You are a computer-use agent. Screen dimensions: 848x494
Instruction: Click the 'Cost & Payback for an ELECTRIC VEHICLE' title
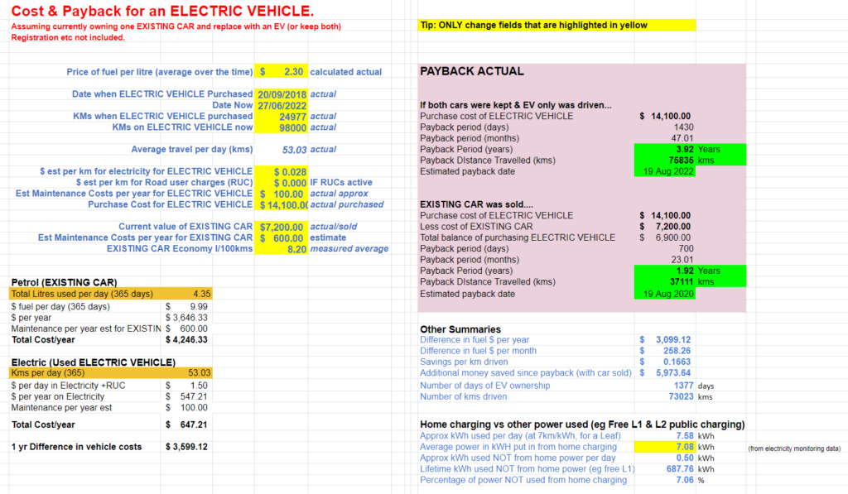162,11
